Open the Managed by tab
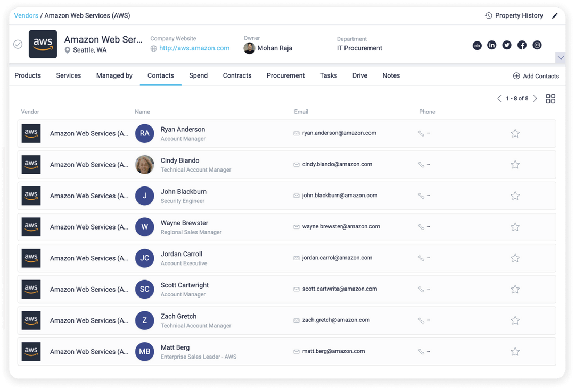This screenshot has height=390, width=575. click(114, 76)
